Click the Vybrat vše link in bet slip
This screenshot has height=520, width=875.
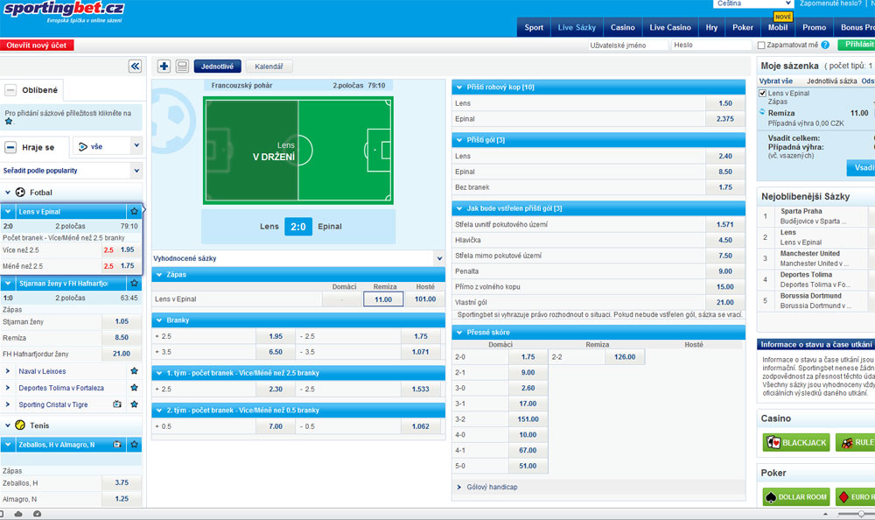click(775, 81)
